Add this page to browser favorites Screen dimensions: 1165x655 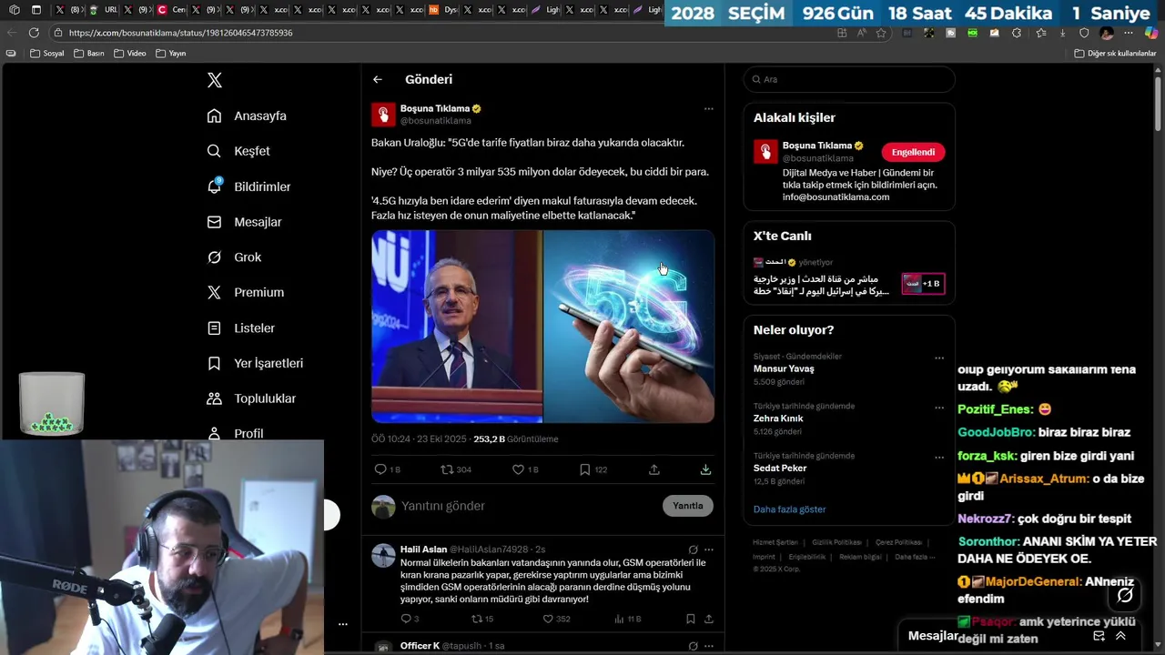pyautogui.click(x=881, y=33)
